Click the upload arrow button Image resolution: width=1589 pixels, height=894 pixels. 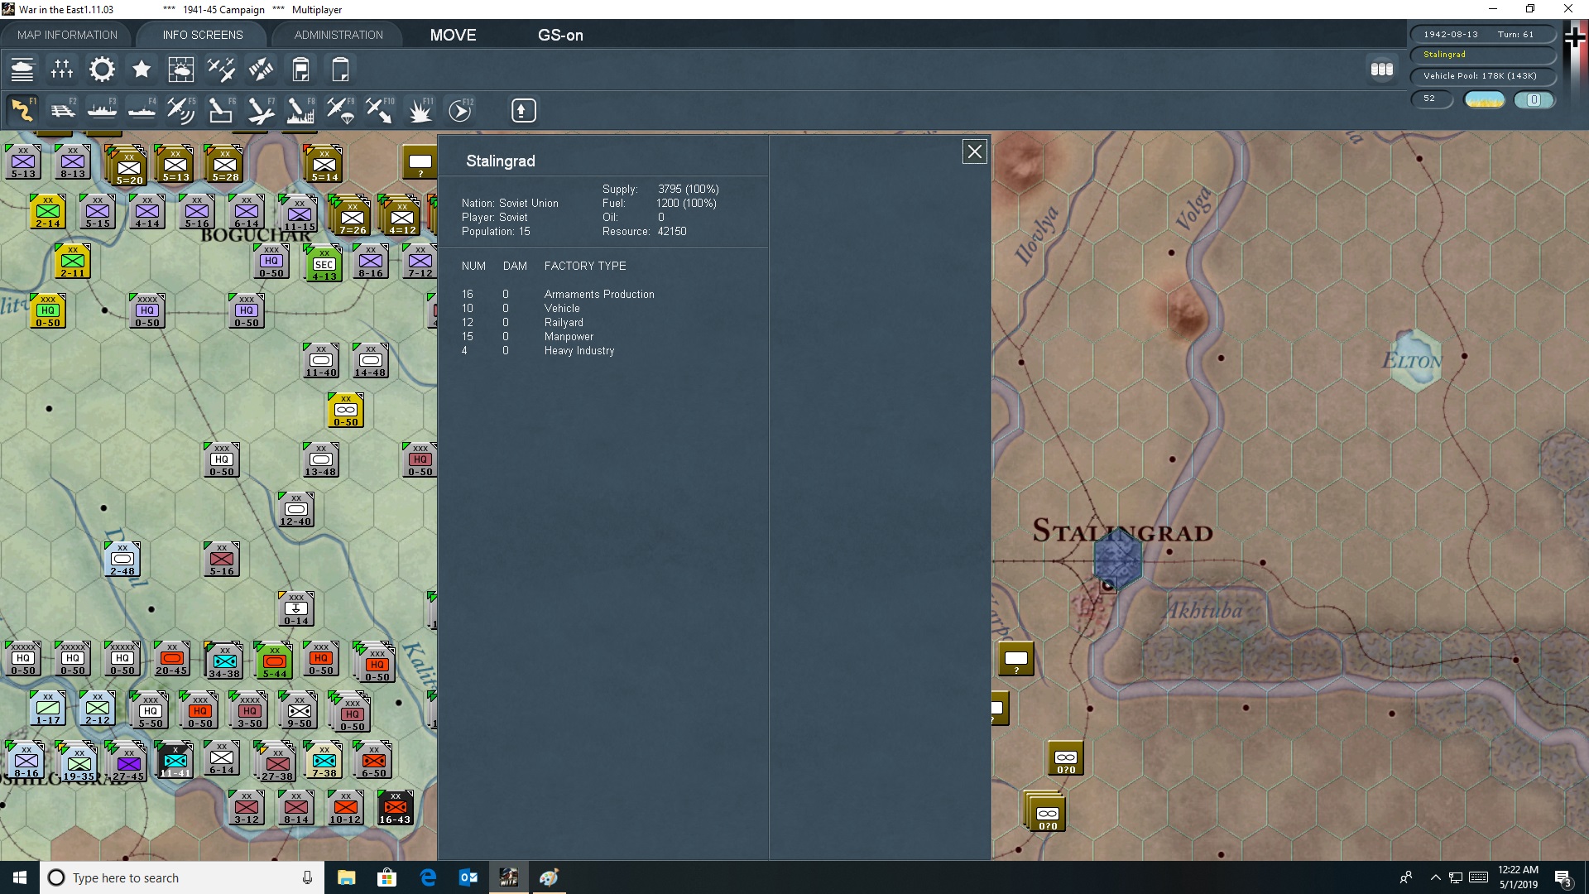pyautogui.click(x=523, y=110)
